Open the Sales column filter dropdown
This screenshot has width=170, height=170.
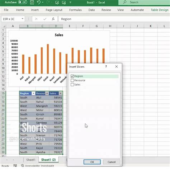61,93
